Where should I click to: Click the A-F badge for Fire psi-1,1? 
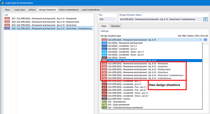tap(104, 87)
